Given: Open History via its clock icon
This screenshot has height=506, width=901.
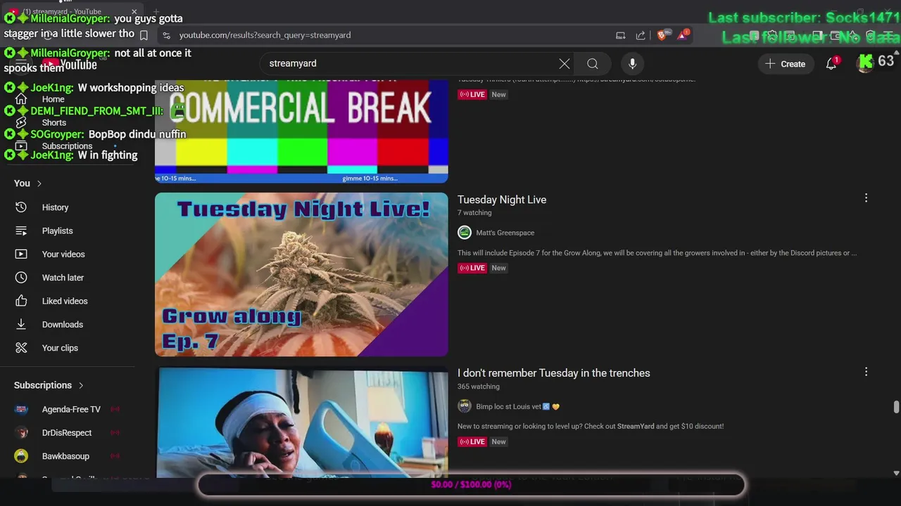Looking at the screenshot, I should coord(21,207).
